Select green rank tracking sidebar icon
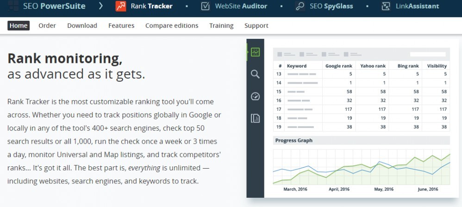 click(256, 52)
